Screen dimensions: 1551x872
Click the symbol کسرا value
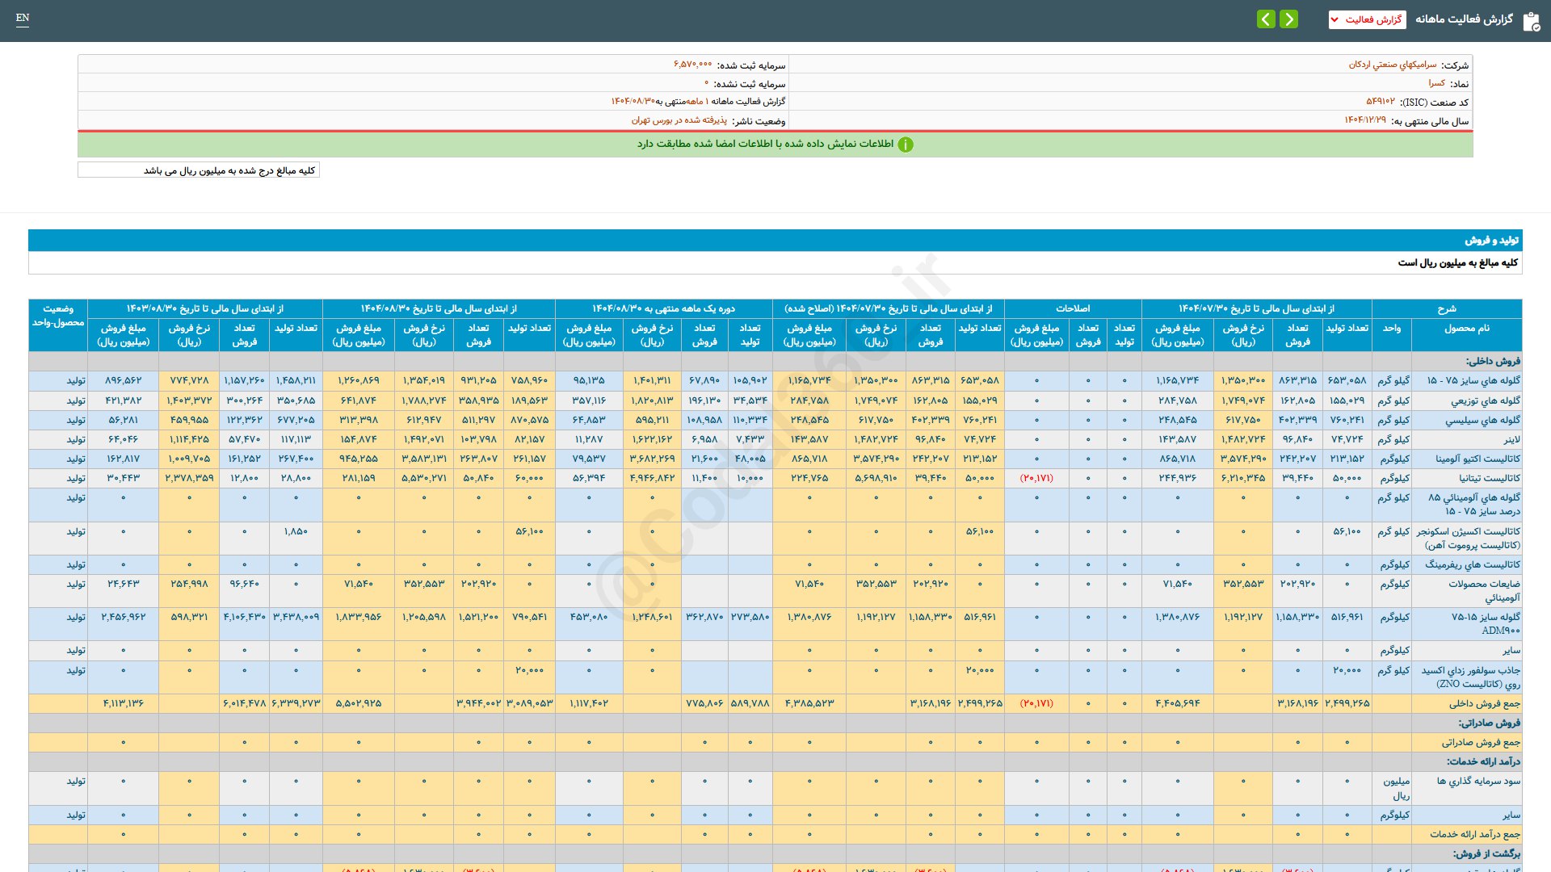pos(1436,83)
